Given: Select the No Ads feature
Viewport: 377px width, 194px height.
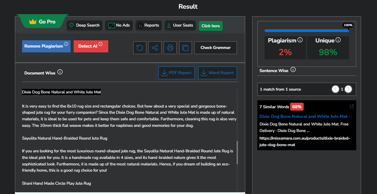Looking at the screenshot, I should 119,25.
